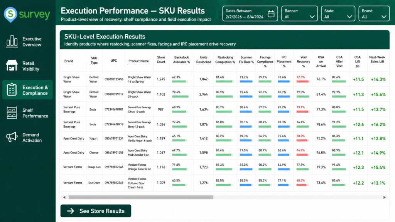
Task: Click the store count 987 cell
Action: (x=161, y=109)
